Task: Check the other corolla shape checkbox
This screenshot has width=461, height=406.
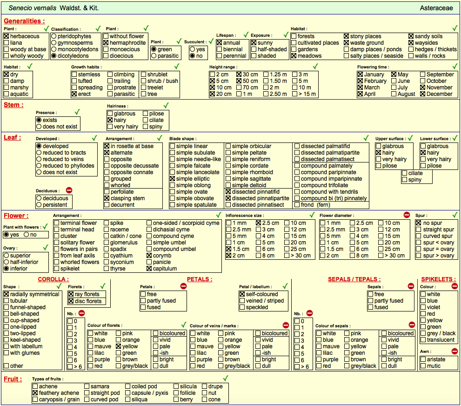Action: [x=6, y=365]
